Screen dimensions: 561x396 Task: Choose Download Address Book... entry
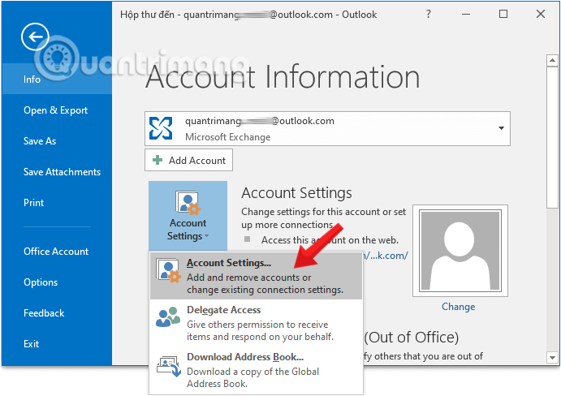click(x=257, y=370)
